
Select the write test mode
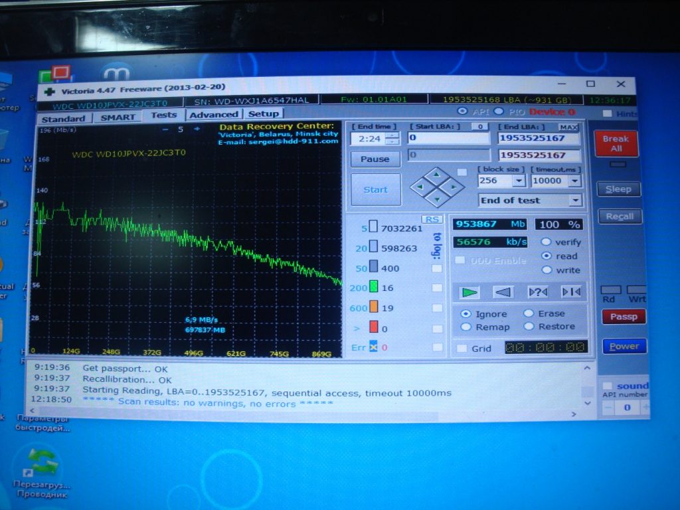(547, 270)
